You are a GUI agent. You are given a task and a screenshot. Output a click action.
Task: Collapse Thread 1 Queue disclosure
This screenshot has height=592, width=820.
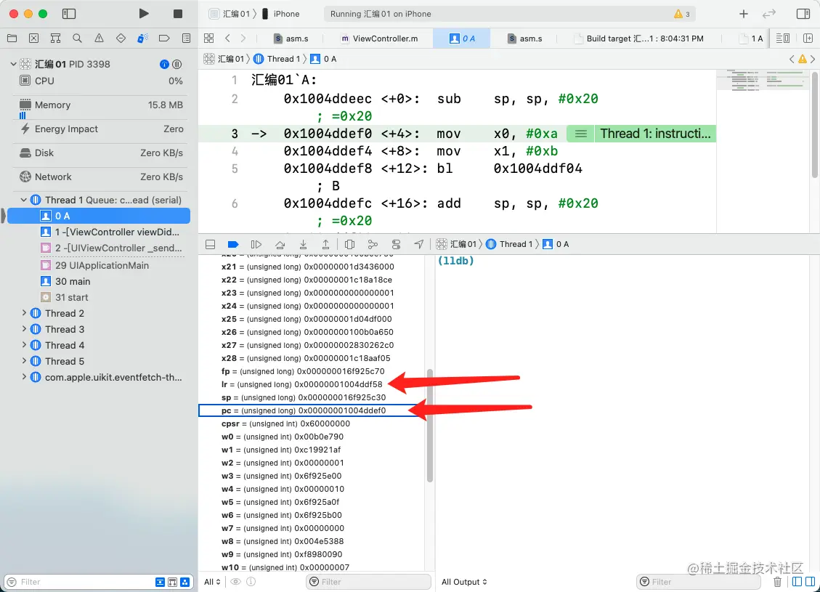tap(23, 200)
